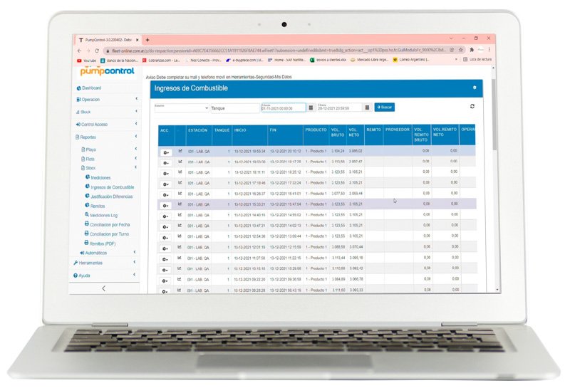This screenshot has height=388, width=570.
Task: Click the refresh icon beside the search filters
Action: pyautogui.click(x=472, y=107)
